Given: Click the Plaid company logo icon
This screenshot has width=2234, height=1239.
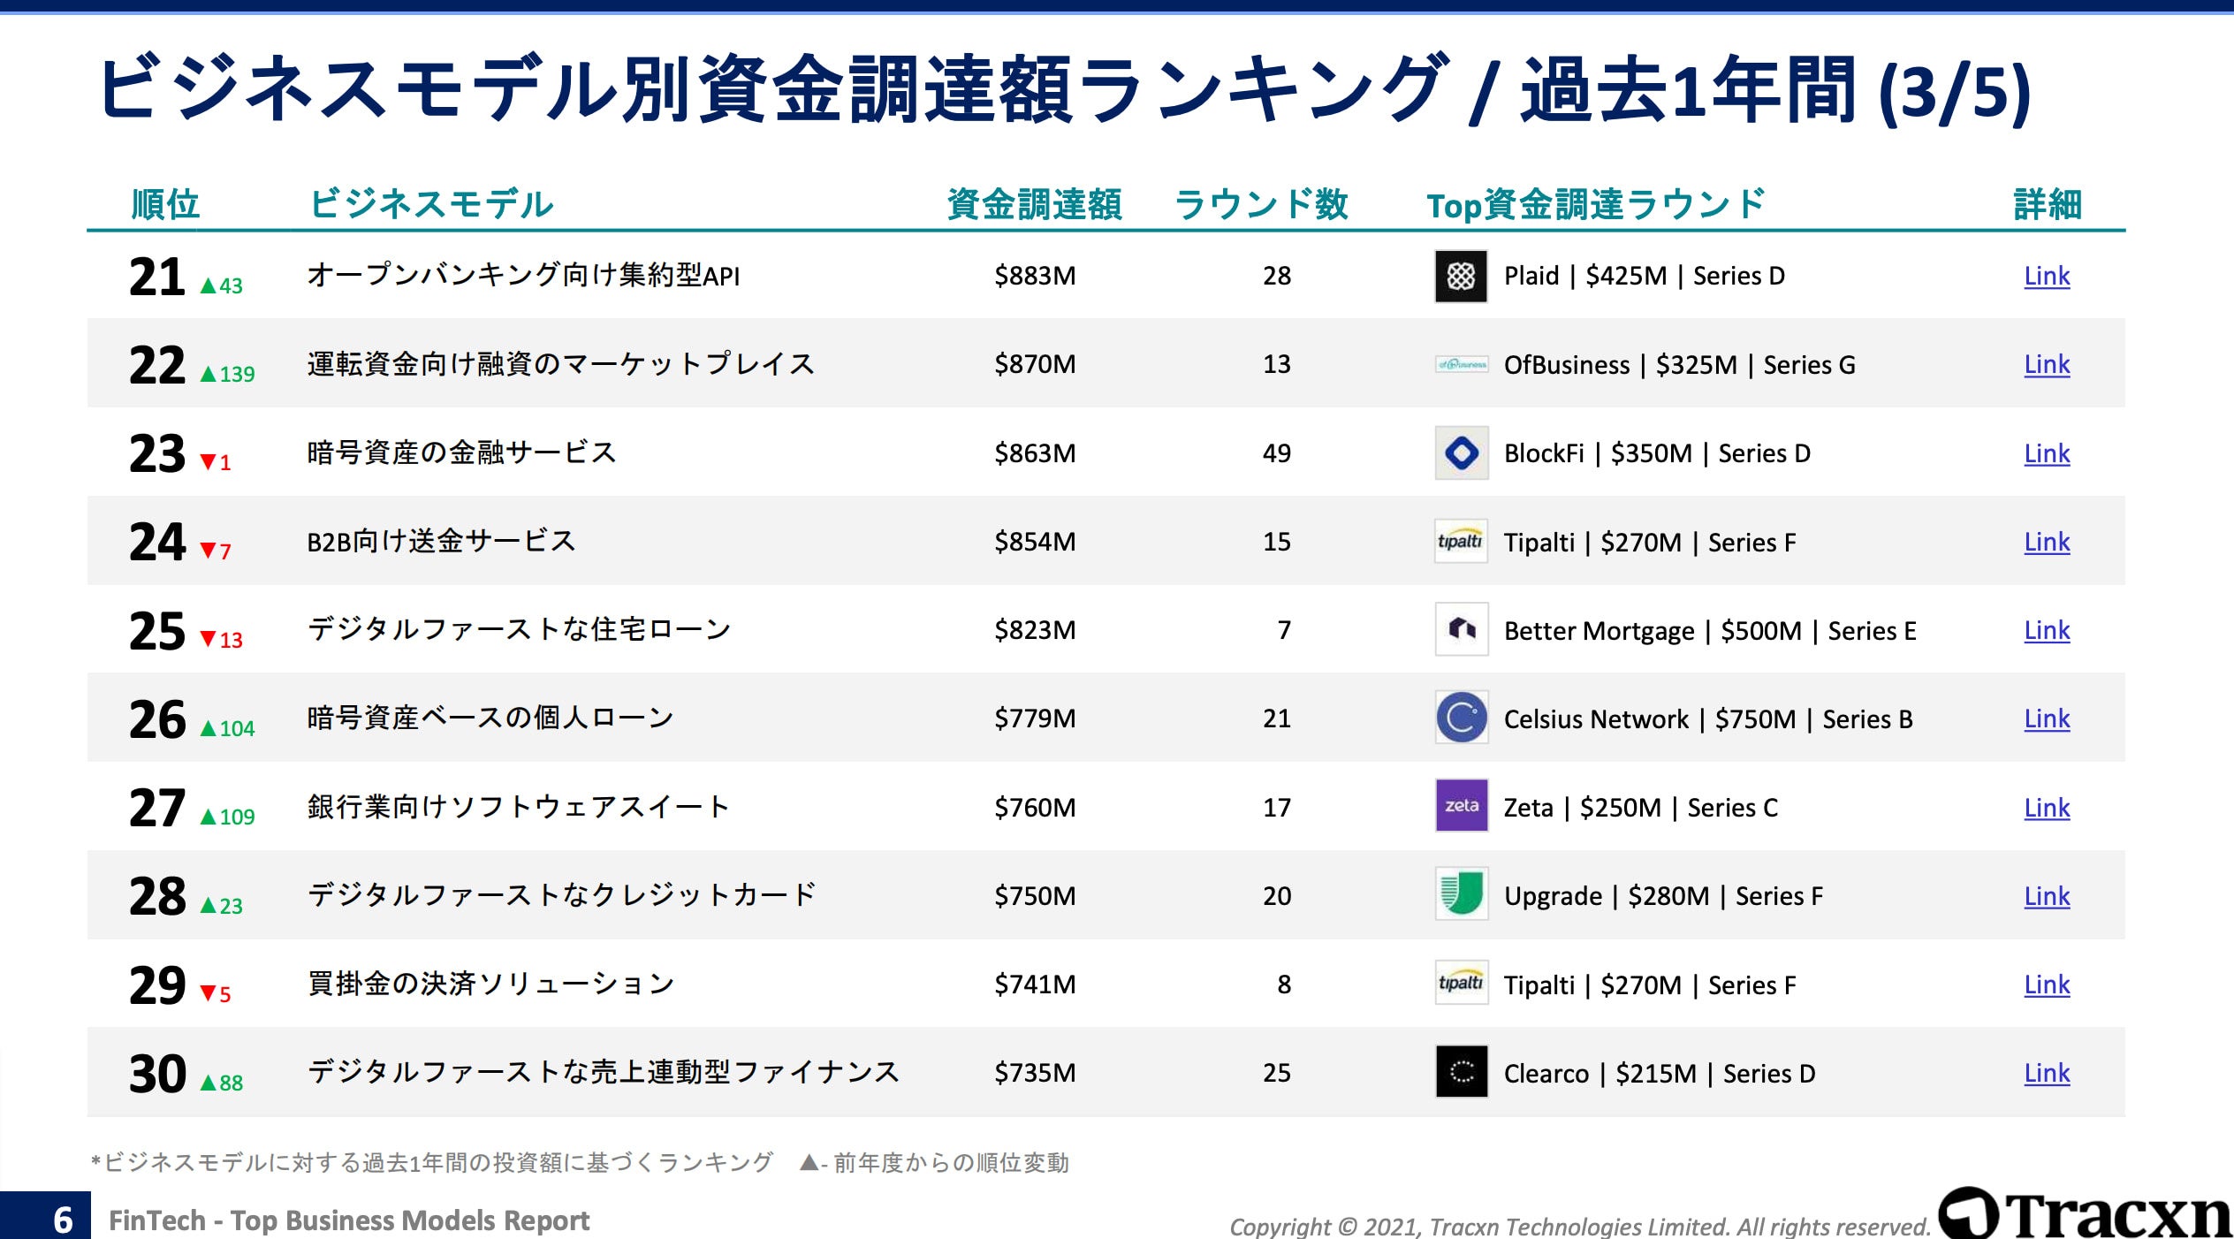Looking at the screenshot, I should click(x=1461, y=277).
